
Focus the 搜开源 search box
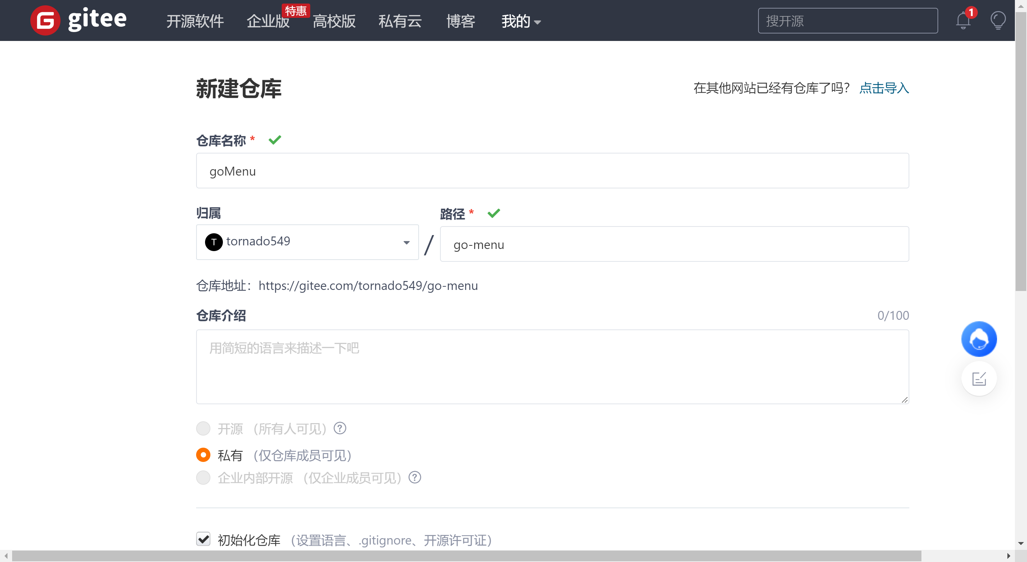pos(848,20)
